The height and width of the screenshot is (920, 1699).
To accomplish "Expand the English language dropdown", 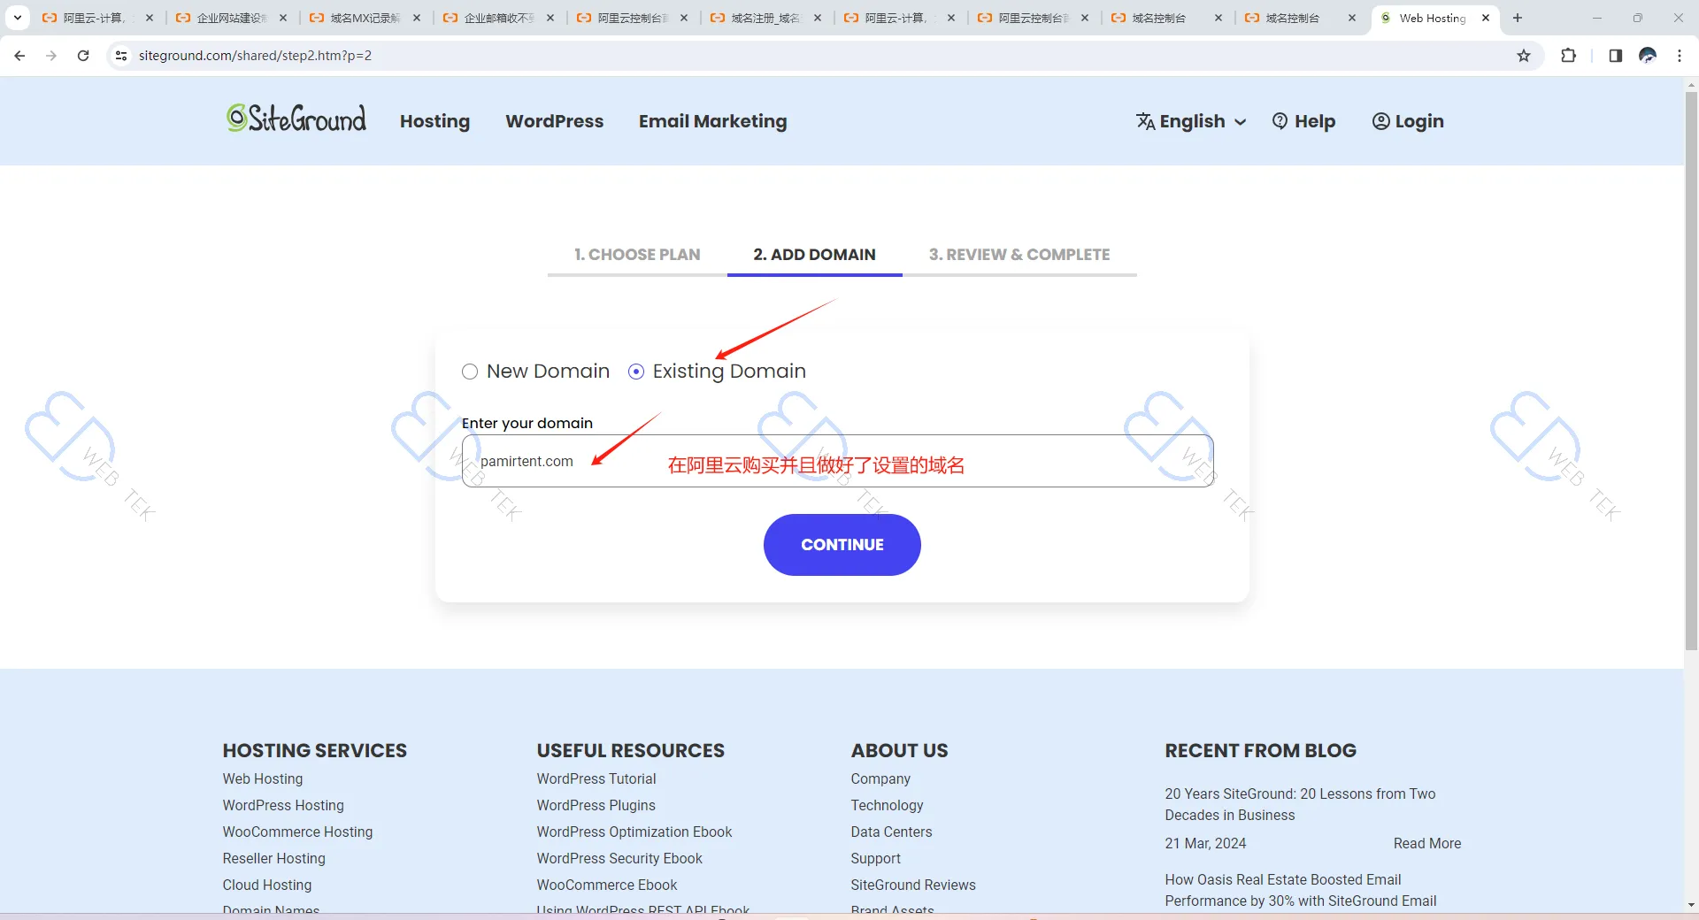I will tap(1192, 121).
